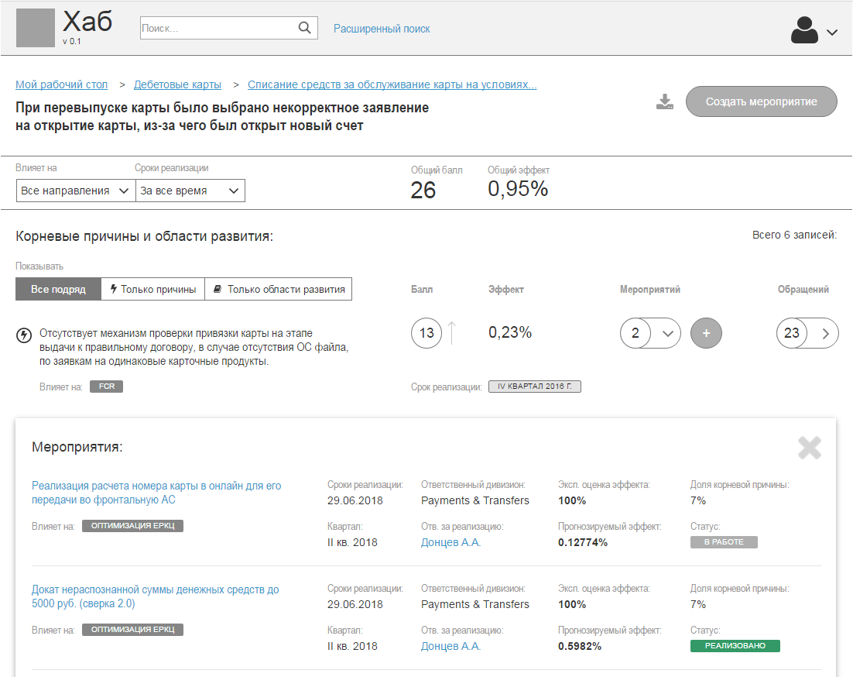This screenshot has height=677, width=853.
Task: Click the search magnifier icon
Action: point(305,27)
